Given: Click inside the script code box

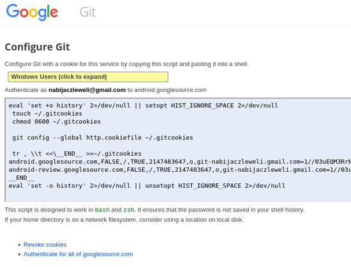Looking at the screenshot, I should (x=178, y=149).
